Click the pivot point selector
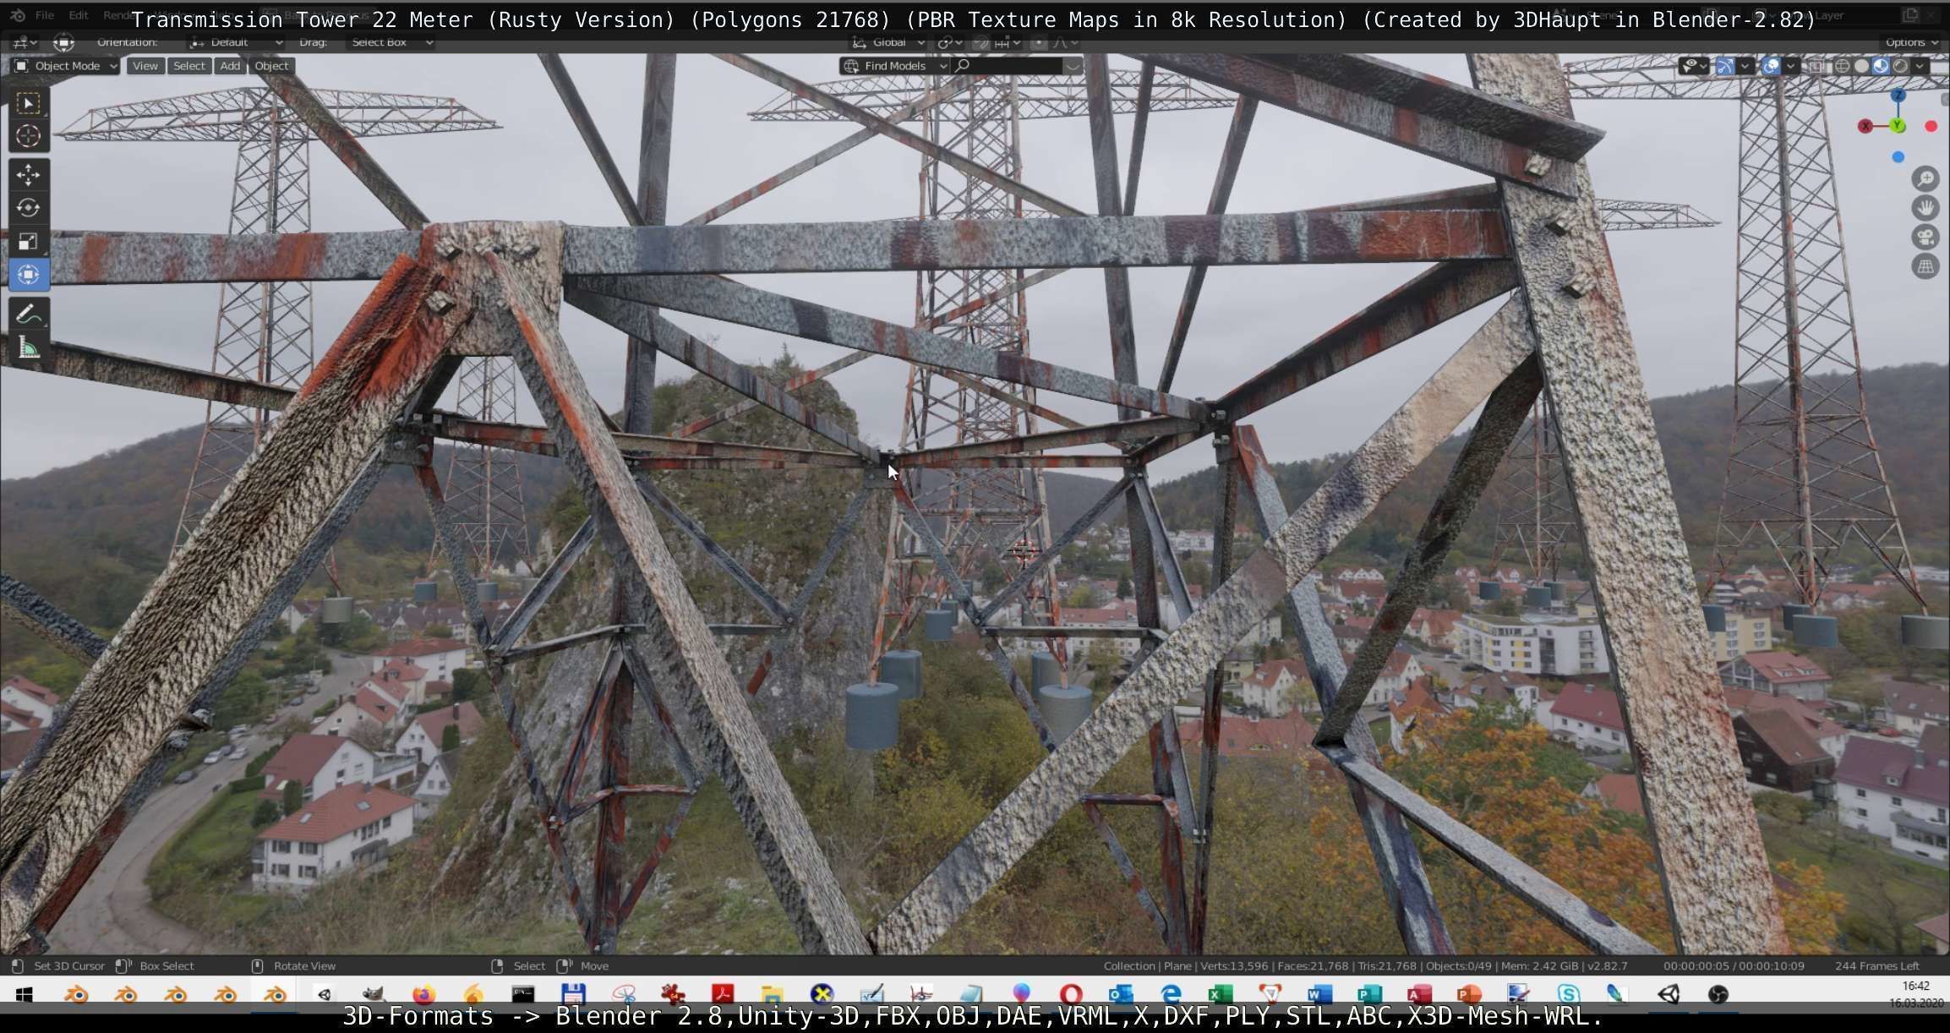This screenshot has height=1033, width=1950. pos(951,42)
